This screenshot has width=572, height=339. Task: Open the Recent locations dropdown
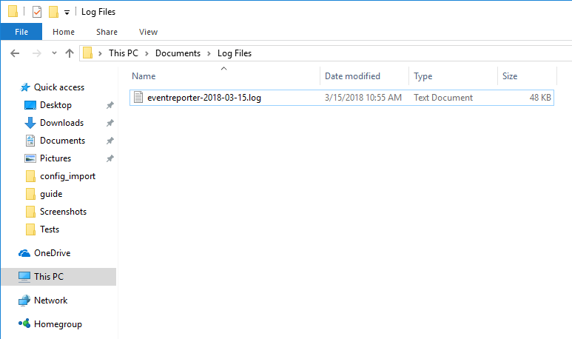click(54, 53)
